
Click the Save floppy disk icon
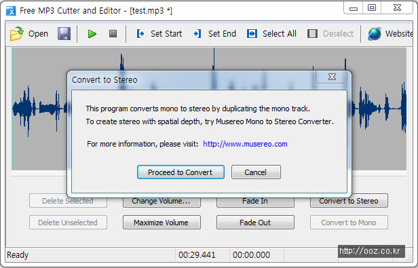[64, 34]
